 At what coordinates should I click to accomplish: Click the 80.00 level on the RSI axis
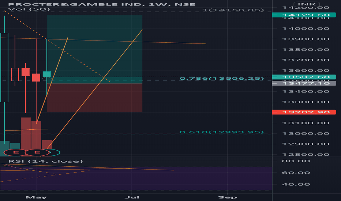click(296, 161)
